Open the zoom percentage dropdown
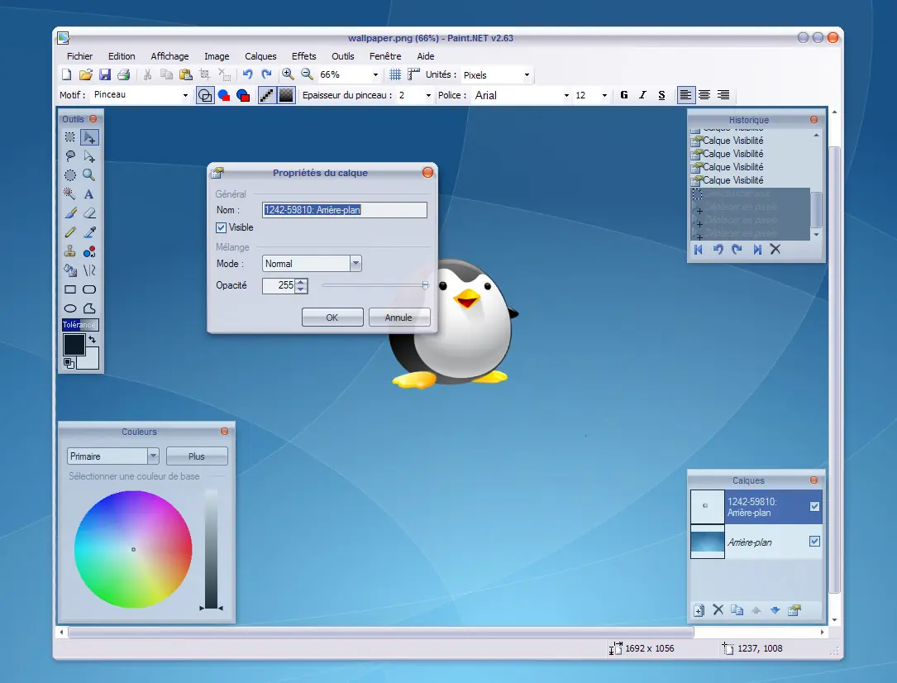Screen dimensions: 897x683 [x=375, y=75]
